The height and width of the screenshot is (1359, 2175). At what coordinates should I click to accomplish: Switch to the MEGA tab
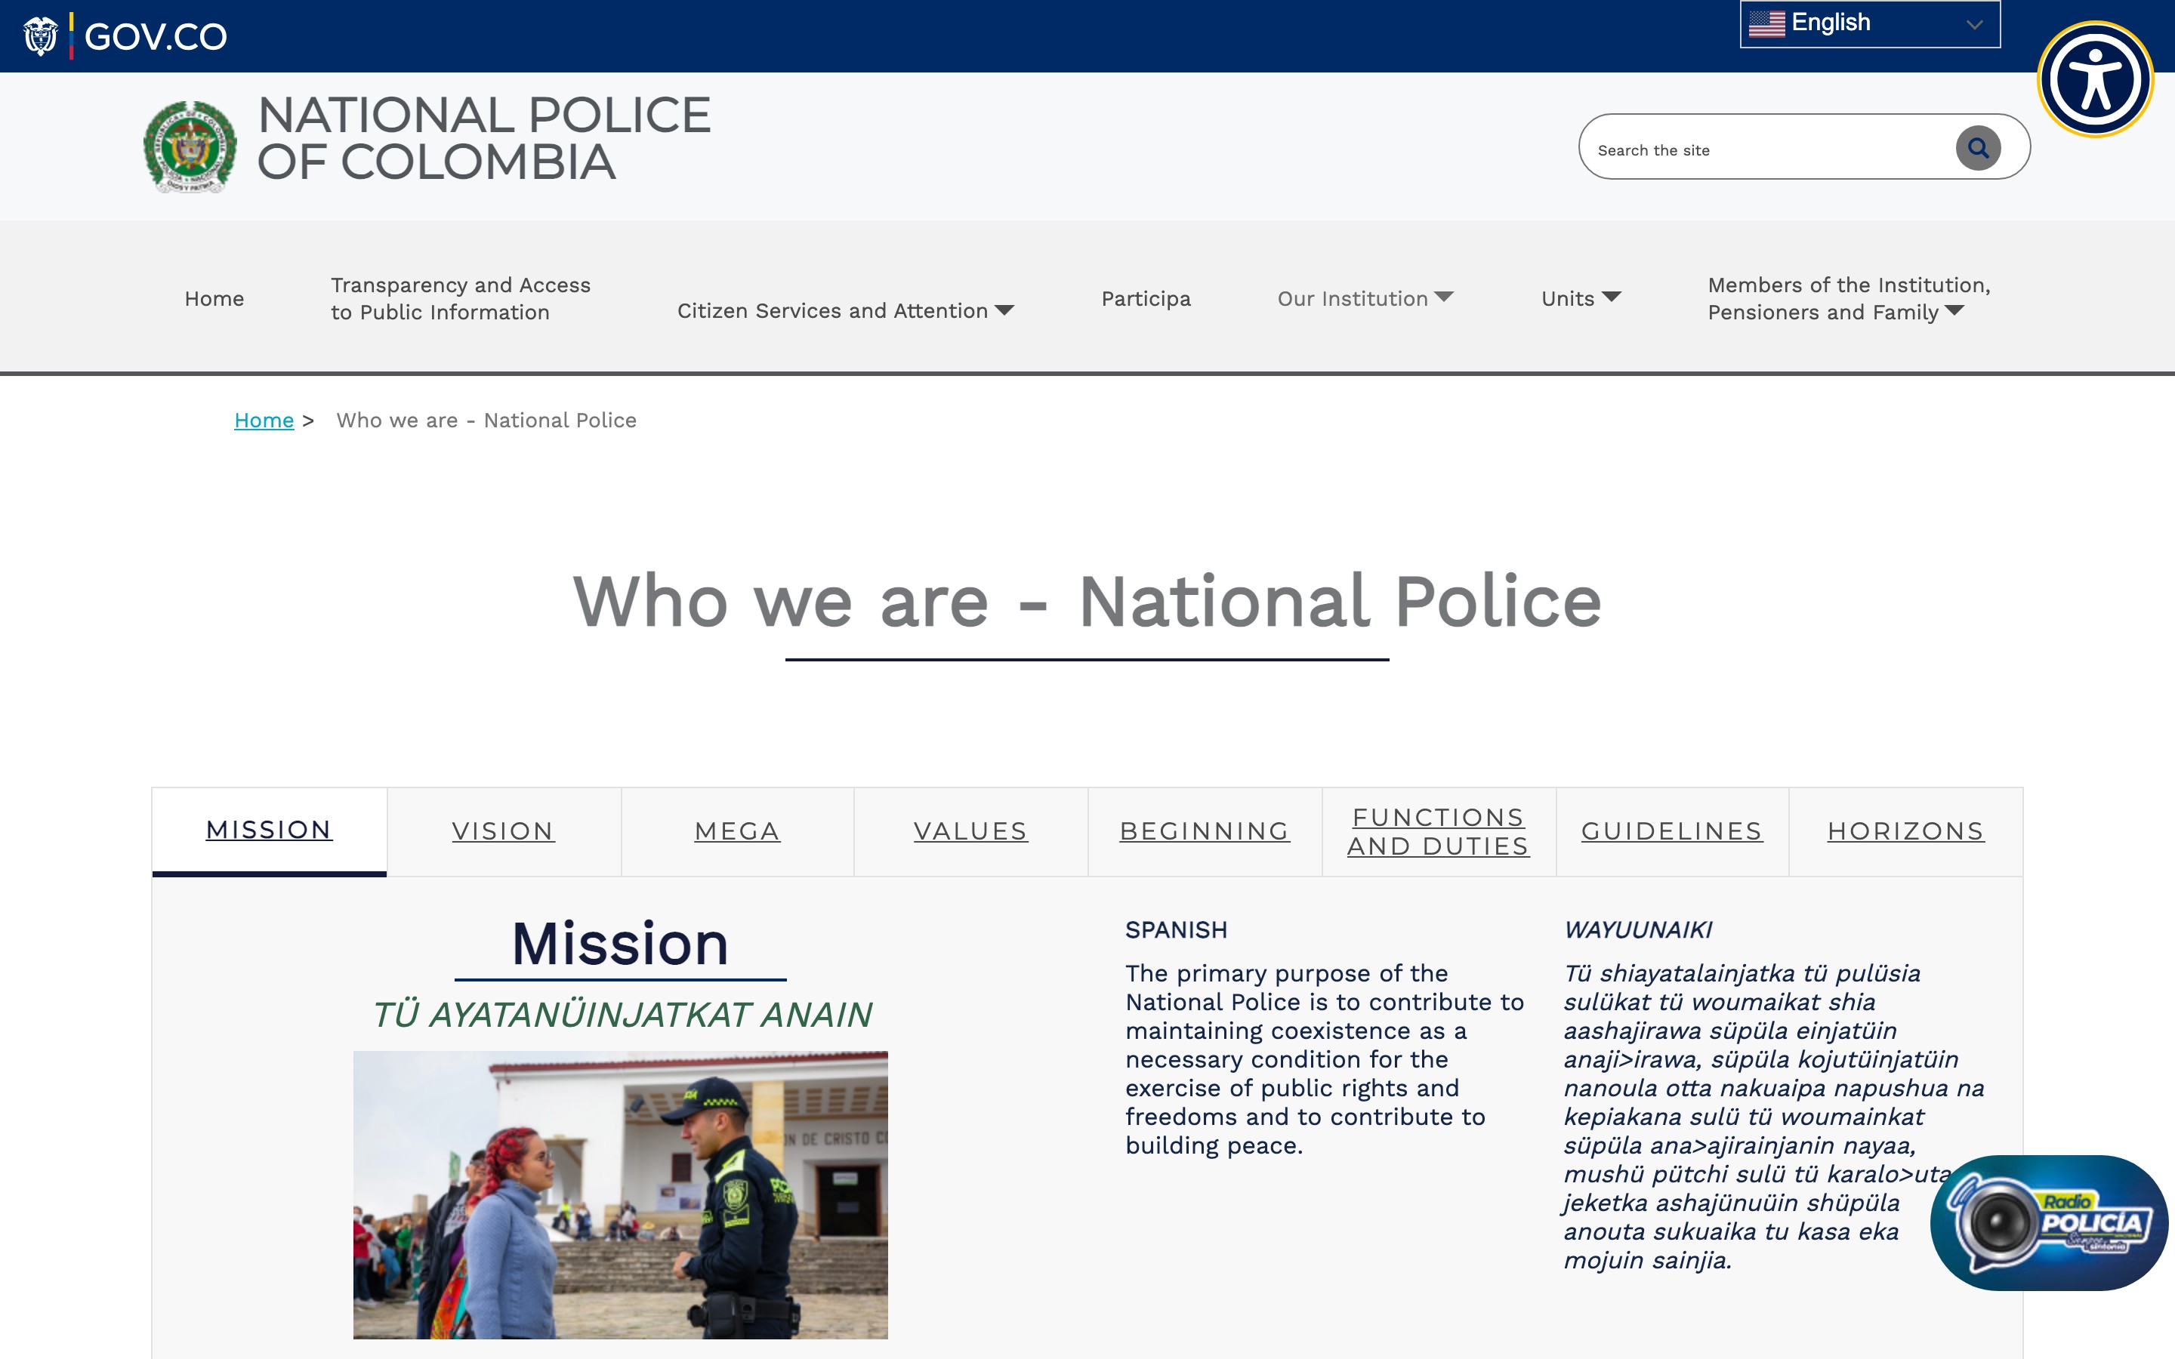pyautogui.click(x=737, y=831)
